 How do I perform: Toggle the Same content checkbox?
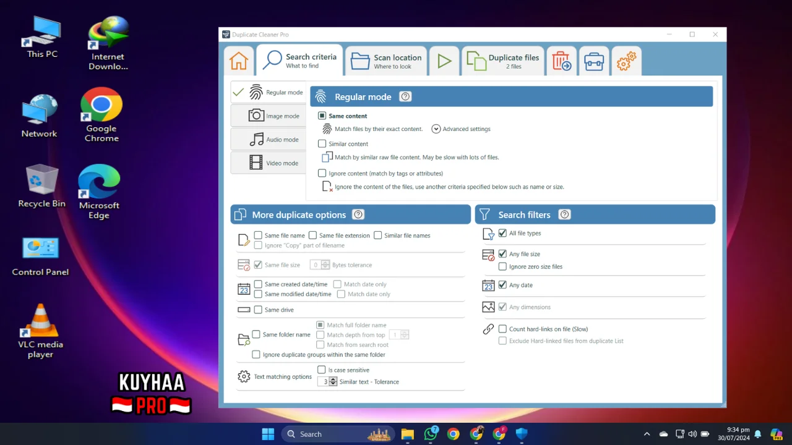pos(322,116)
